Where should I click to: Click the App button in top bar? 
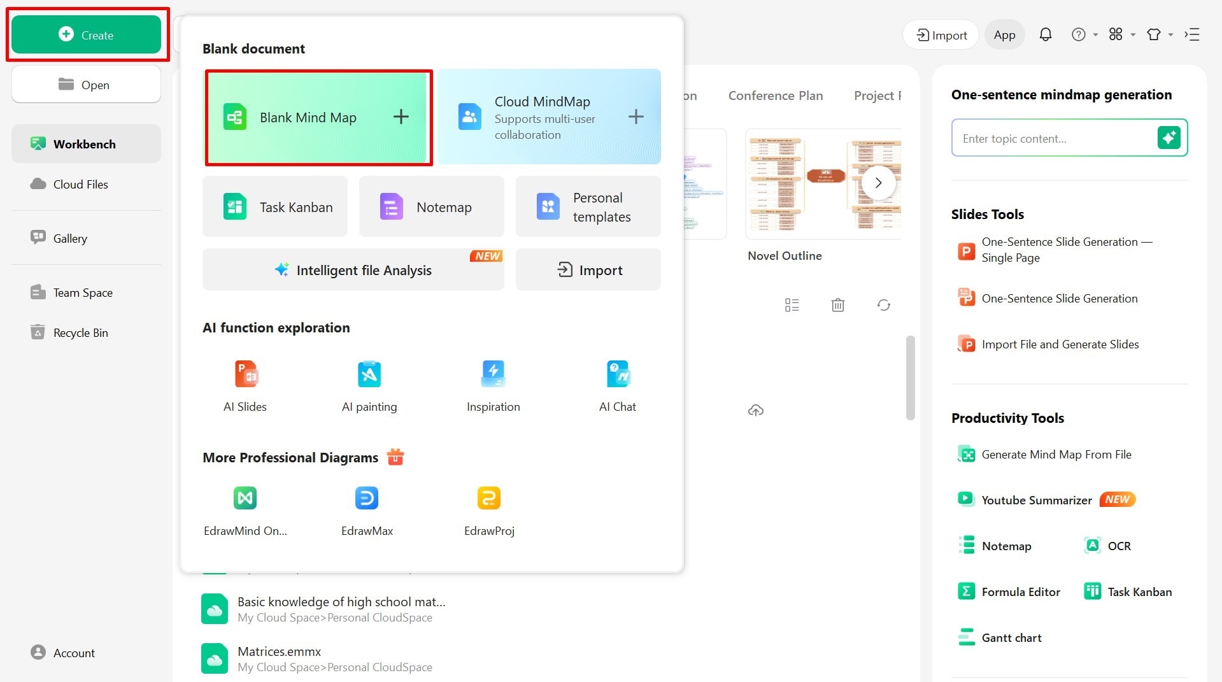click(x=1004, y=35)
